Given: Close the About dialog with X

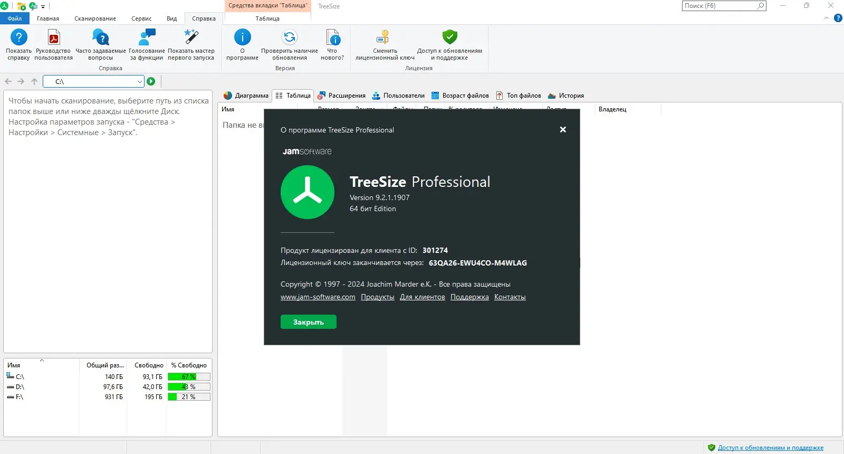Looking at the screenshot, I should 563,129.
